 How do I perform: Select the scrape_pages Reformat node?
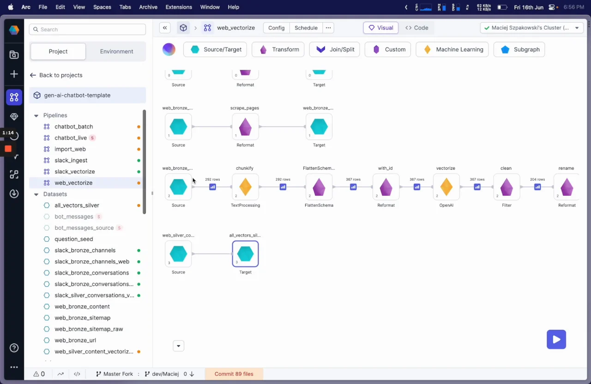click(245, 126)
